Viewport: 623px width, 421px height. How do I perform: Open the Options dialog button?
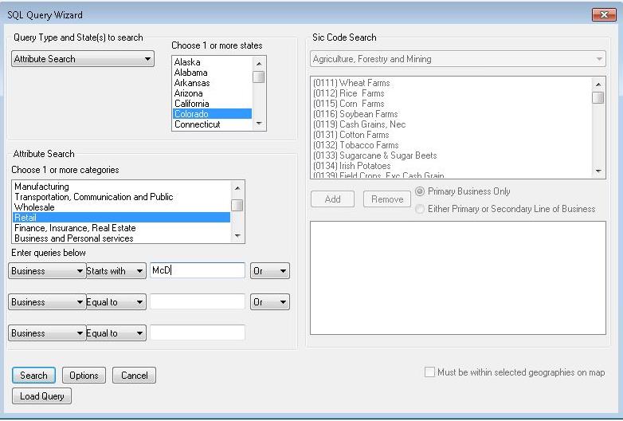[x=83, y=376]
